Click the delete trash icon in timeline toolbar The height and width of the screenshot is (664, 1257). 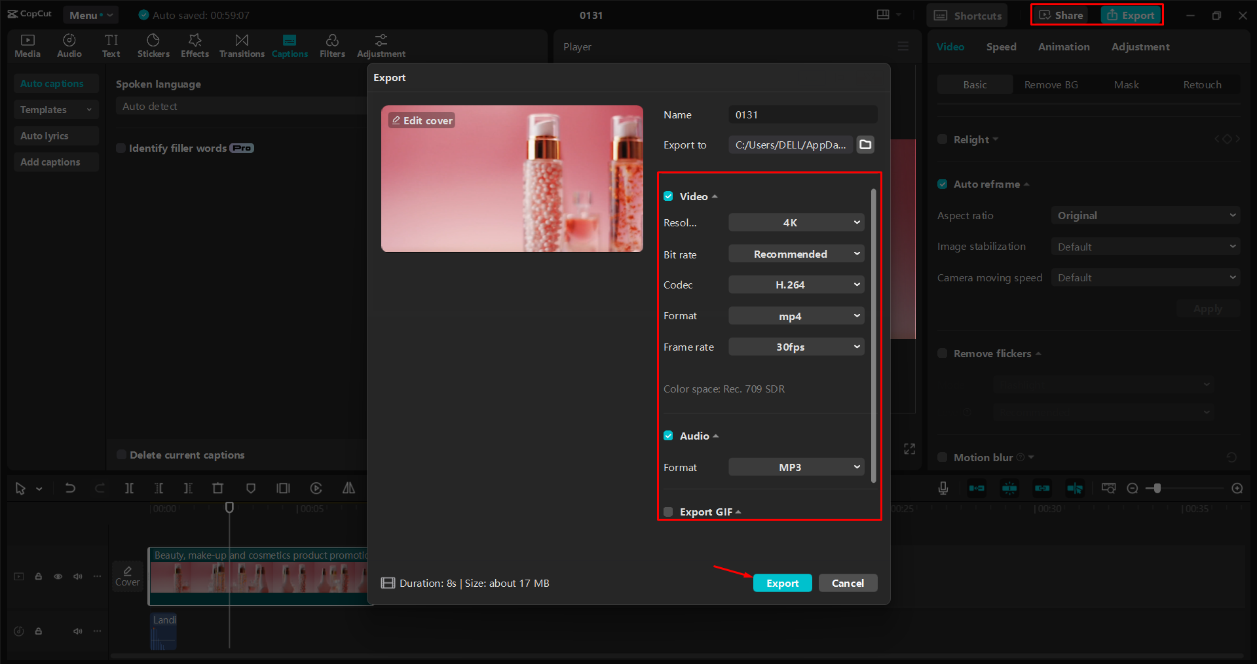point(217,488)
